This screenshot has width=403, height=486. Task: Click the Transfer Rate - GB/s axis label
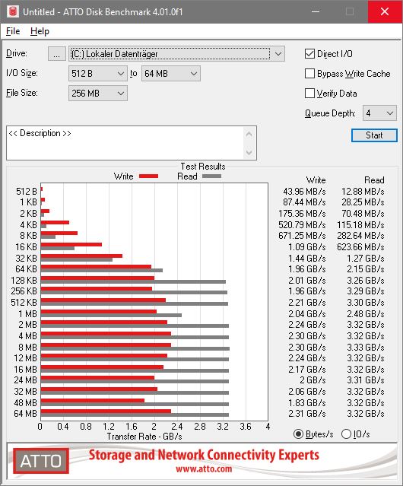tap(144, 437)
